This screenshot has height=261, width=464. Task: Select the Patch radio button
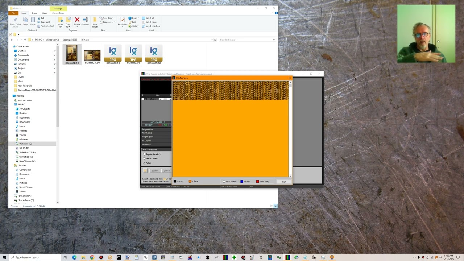click(x=144, y=163)
